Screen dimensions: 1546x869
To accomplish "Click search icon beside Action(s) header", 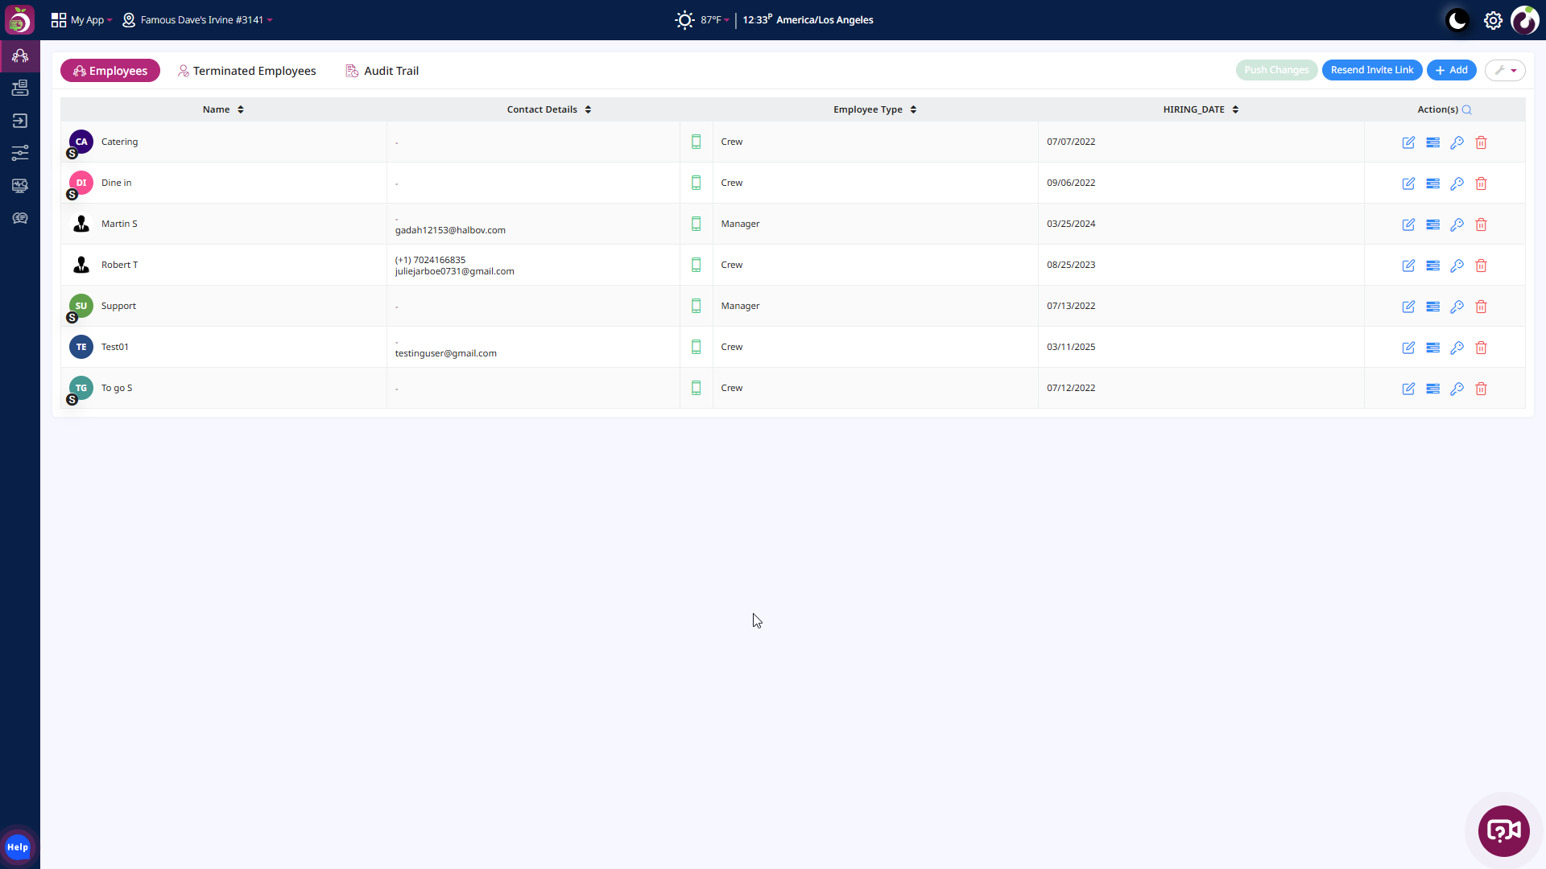I will point(1467,110).
